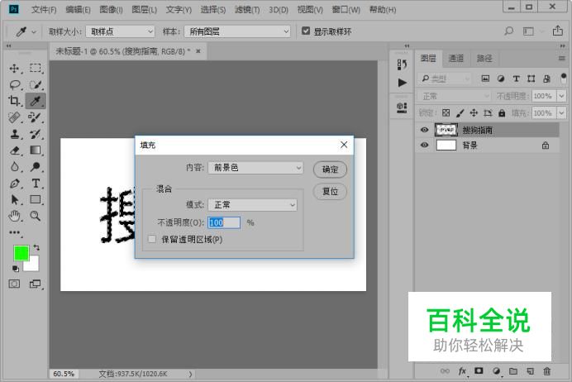Add a layer style with fx icon

(x=462, y=371)
